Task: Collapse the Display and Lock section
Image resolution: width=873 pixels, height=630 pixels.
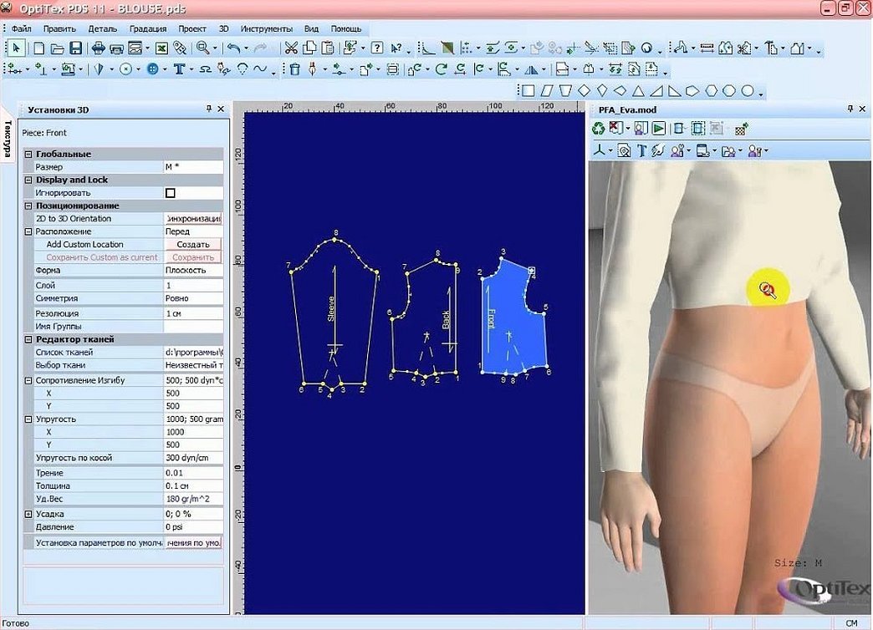Action: click(x=28, y=180)
